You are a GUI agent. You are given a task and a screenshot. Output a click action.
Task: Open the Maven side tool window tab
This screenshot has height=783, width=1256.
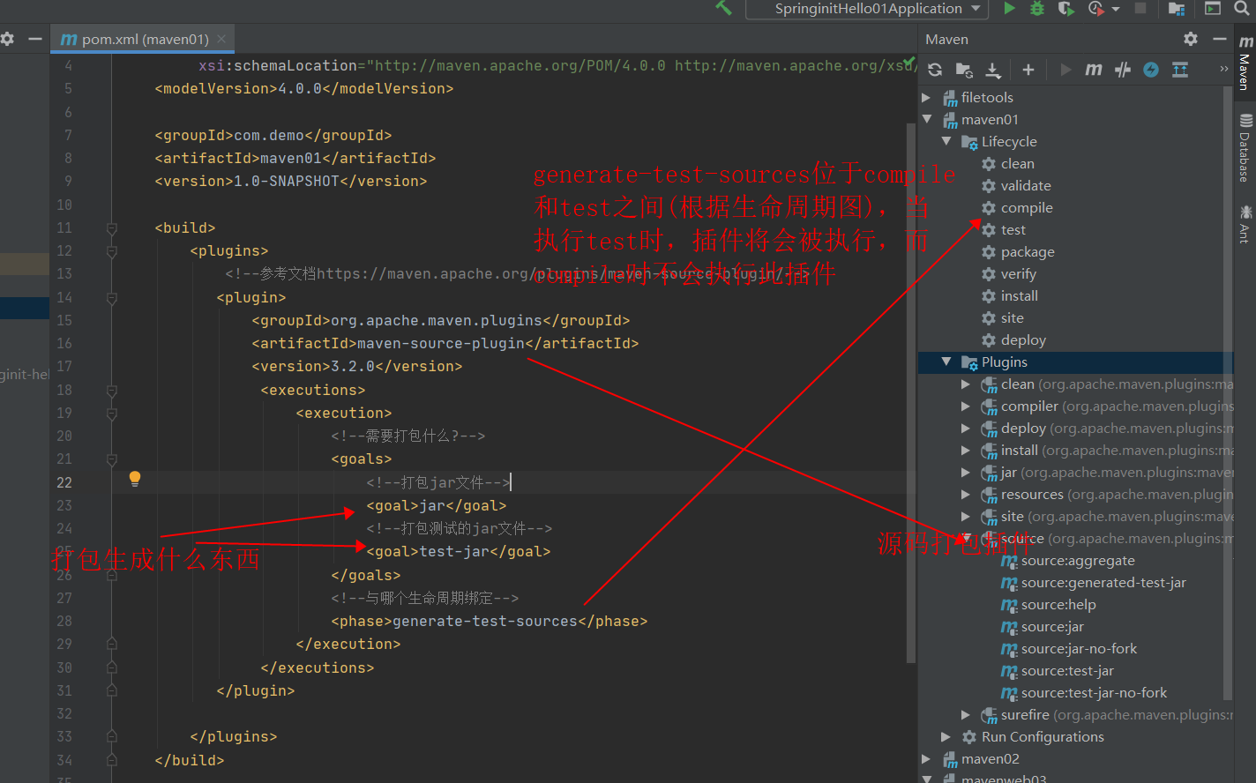[1245, 63]
